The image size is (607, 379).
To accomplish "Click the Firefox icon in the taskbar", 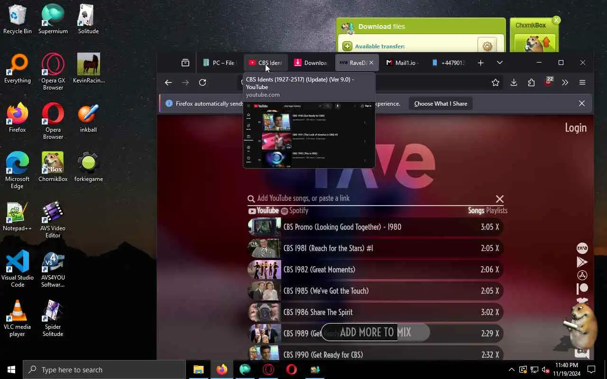I will click(x=222, y=370).
